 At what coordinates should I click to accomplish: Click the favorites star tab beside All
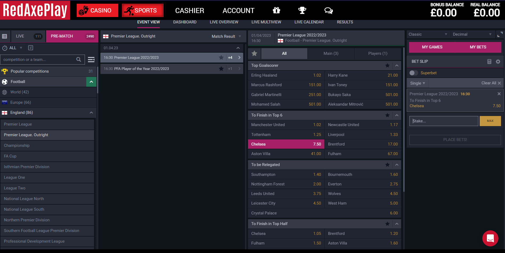254,53
